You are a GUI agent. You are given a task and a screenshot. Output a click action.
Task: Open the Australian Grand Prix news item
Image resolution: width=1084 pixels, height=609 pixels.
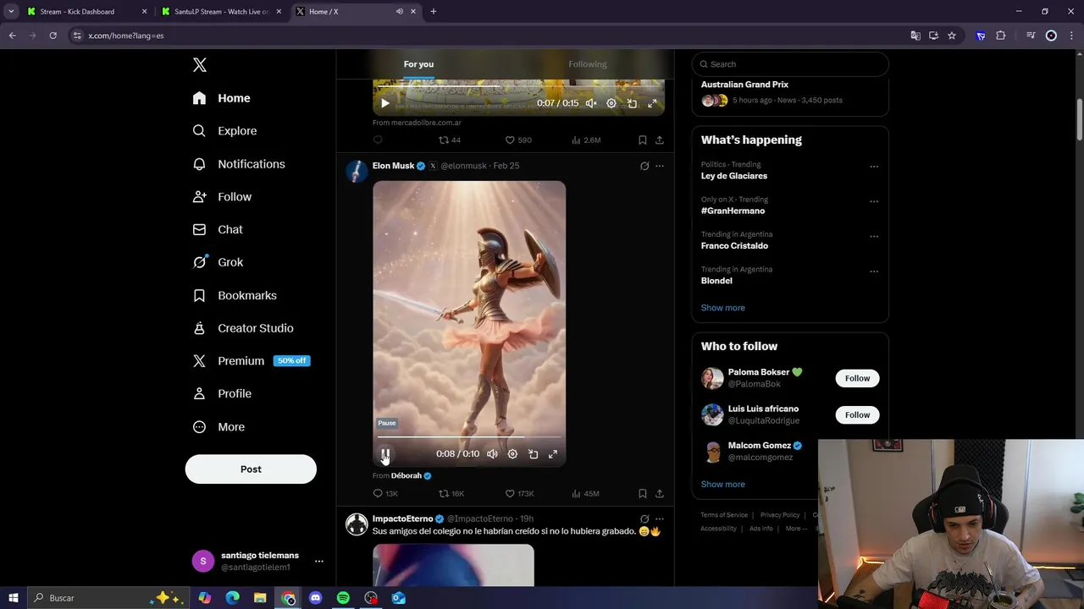click(790, 92)
